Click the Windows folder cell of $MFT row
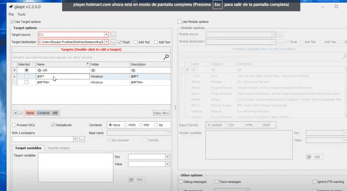Image resolution: width=347 pixels, height=191 pixels. tap(109, 77)
